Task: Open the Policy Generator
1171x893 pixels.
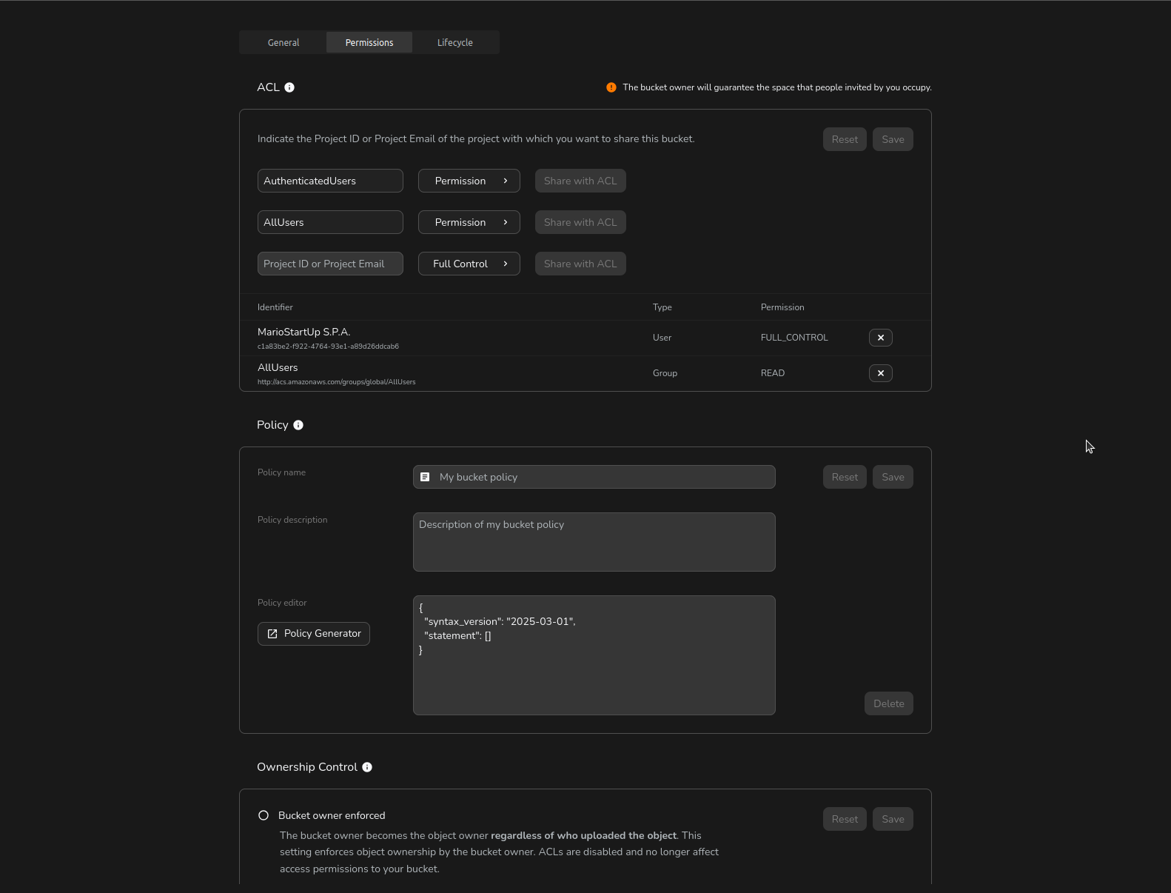Action: [x=314, y=634]
